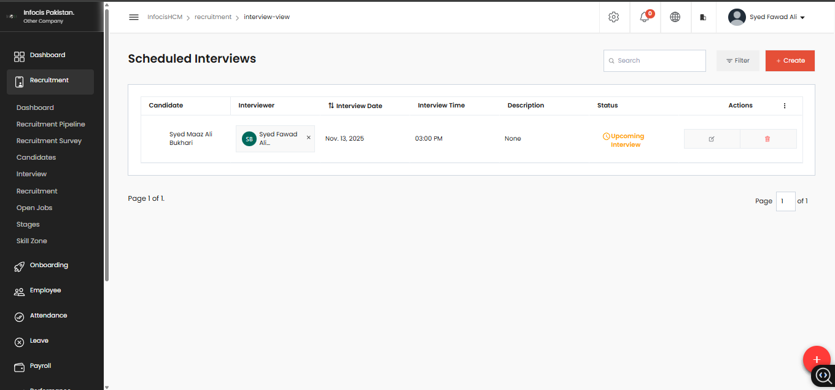This screenshot has width=835, height=390.
Task: Open the three-dot column options menu
Action: point(784,106)
